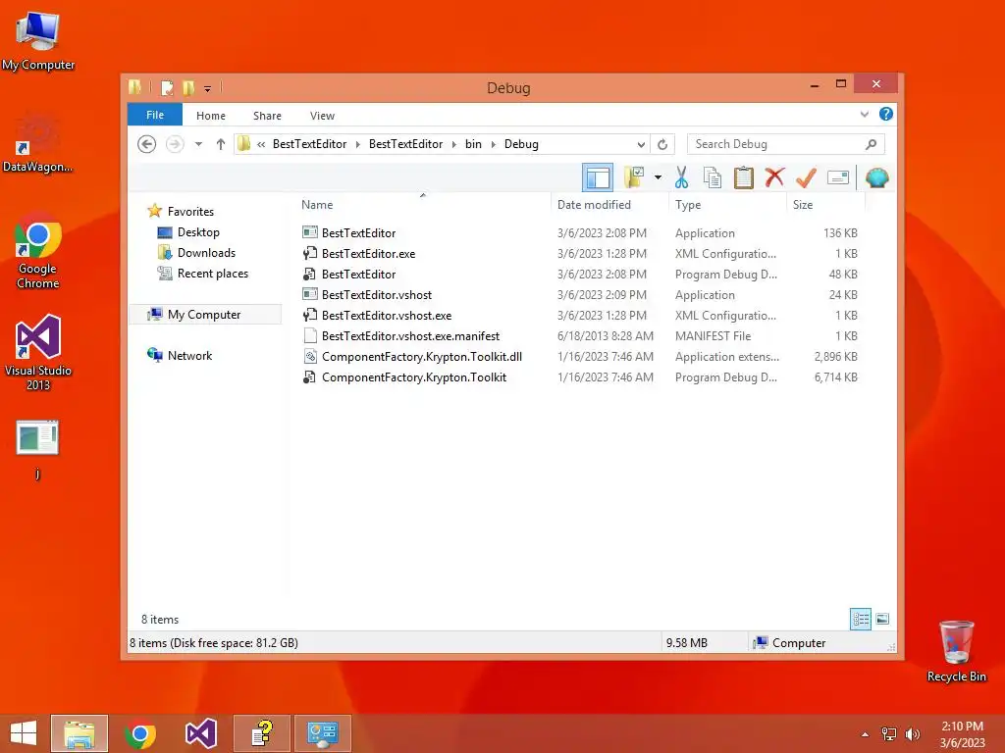Click the folder options toolbar icon
Image resolution: width=1005 pixels, height=753 pixels.
coord(634,177)
